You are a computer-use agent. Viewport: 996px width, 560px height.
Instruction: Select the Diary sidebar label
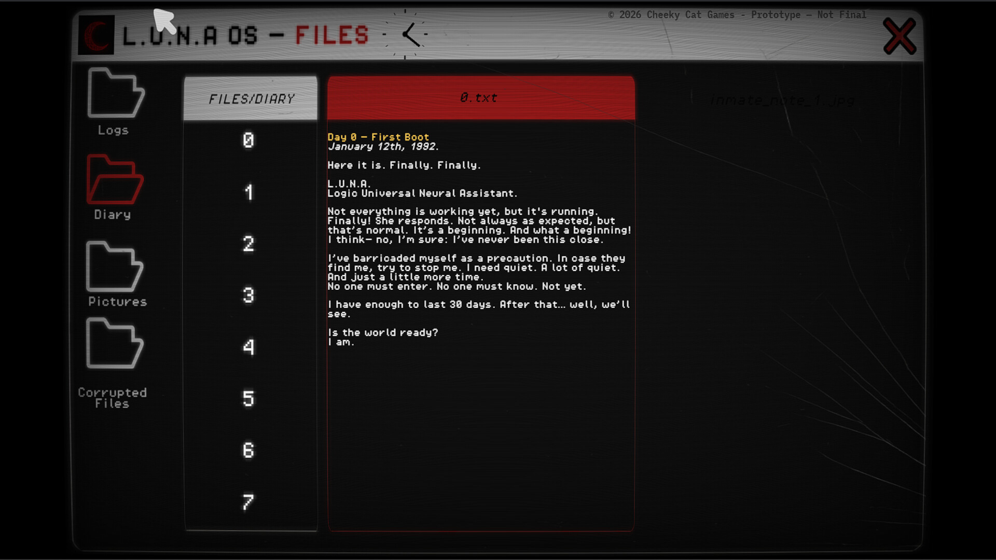(x=112, y=214)
